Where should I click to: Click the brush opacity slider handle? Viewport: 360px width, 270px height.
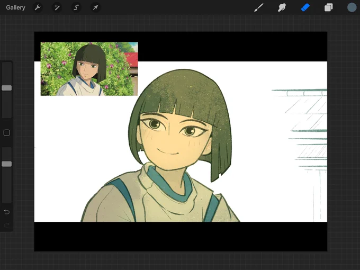click(x=7, y=164)
